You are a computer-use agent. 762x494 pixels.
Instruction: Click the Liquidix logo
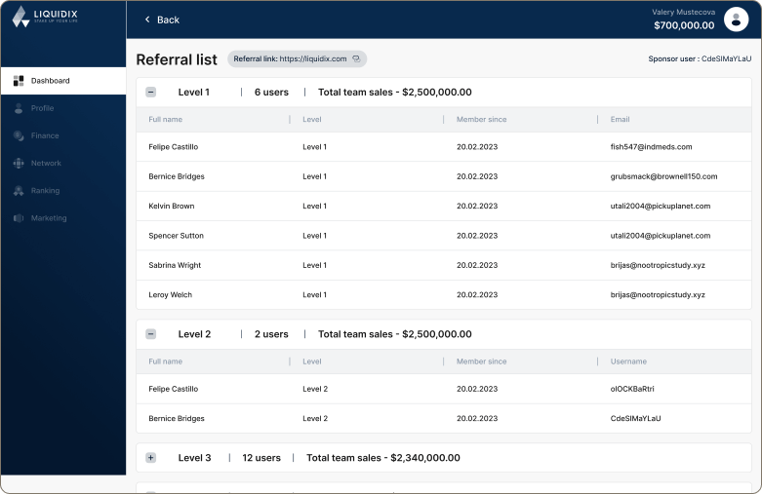point(44,17)
